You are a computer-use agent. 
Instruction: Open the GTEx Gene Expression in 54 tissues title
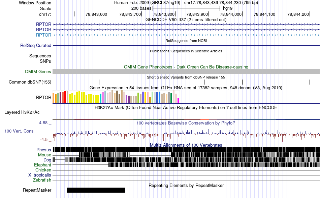[186, 88]
